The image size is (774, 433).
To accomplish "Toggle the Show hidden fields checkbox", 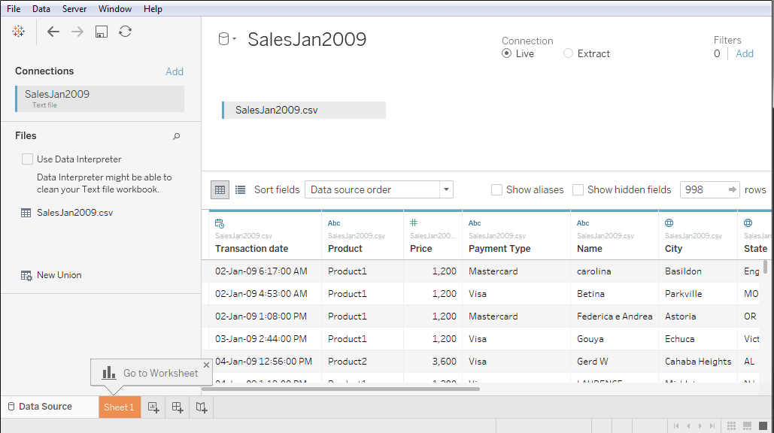I will (578, 190).
